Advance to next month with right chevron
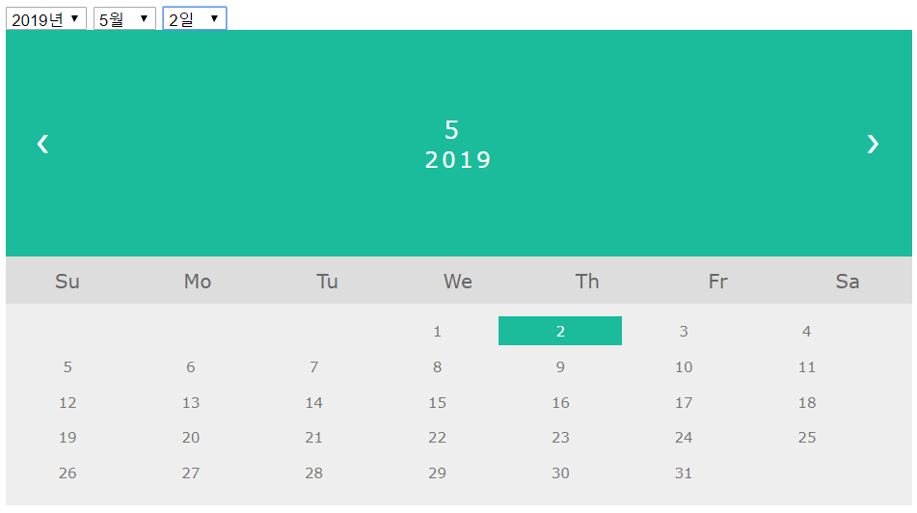 [873, 144]
